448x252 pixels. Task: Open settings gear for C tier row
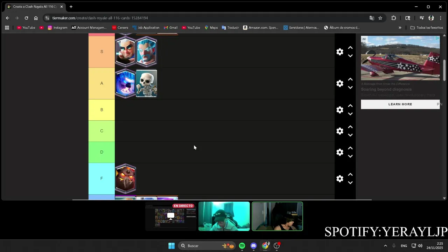[x=340, y=131]
